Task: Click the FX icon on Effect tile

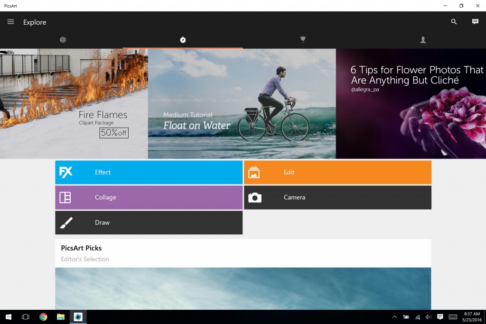Action: point(65,172)
